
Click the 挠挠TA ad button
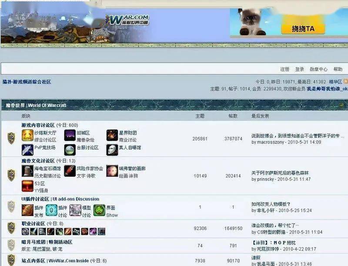click(x=303, y=29)
